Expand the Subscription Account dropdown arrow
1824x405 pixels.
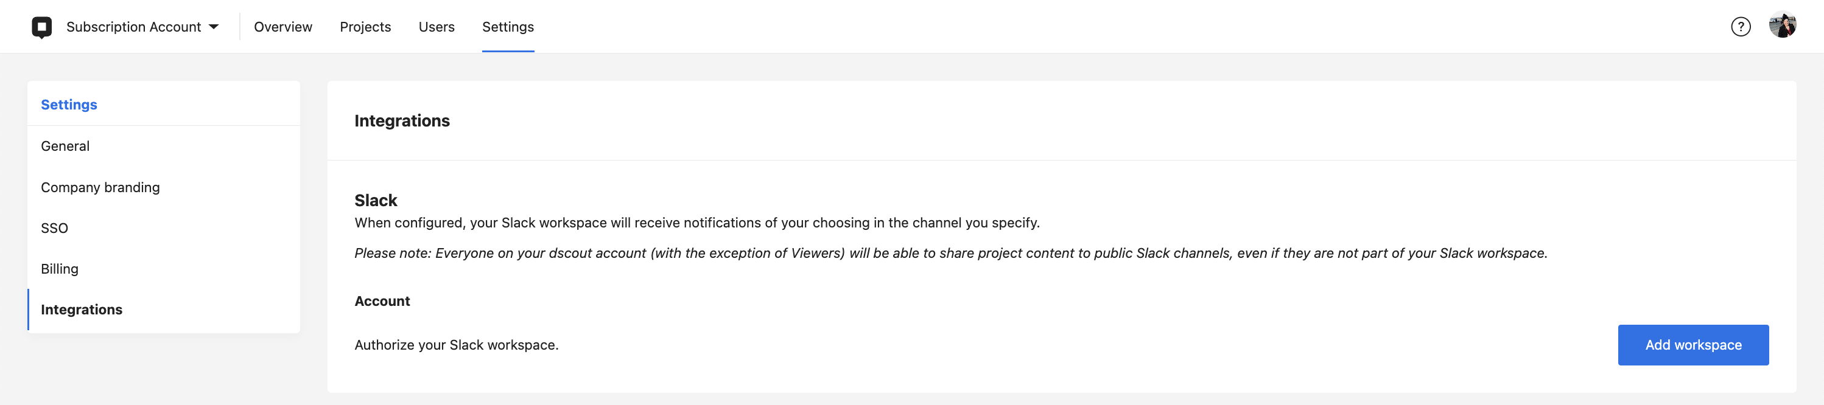click(x=214, y=27)
